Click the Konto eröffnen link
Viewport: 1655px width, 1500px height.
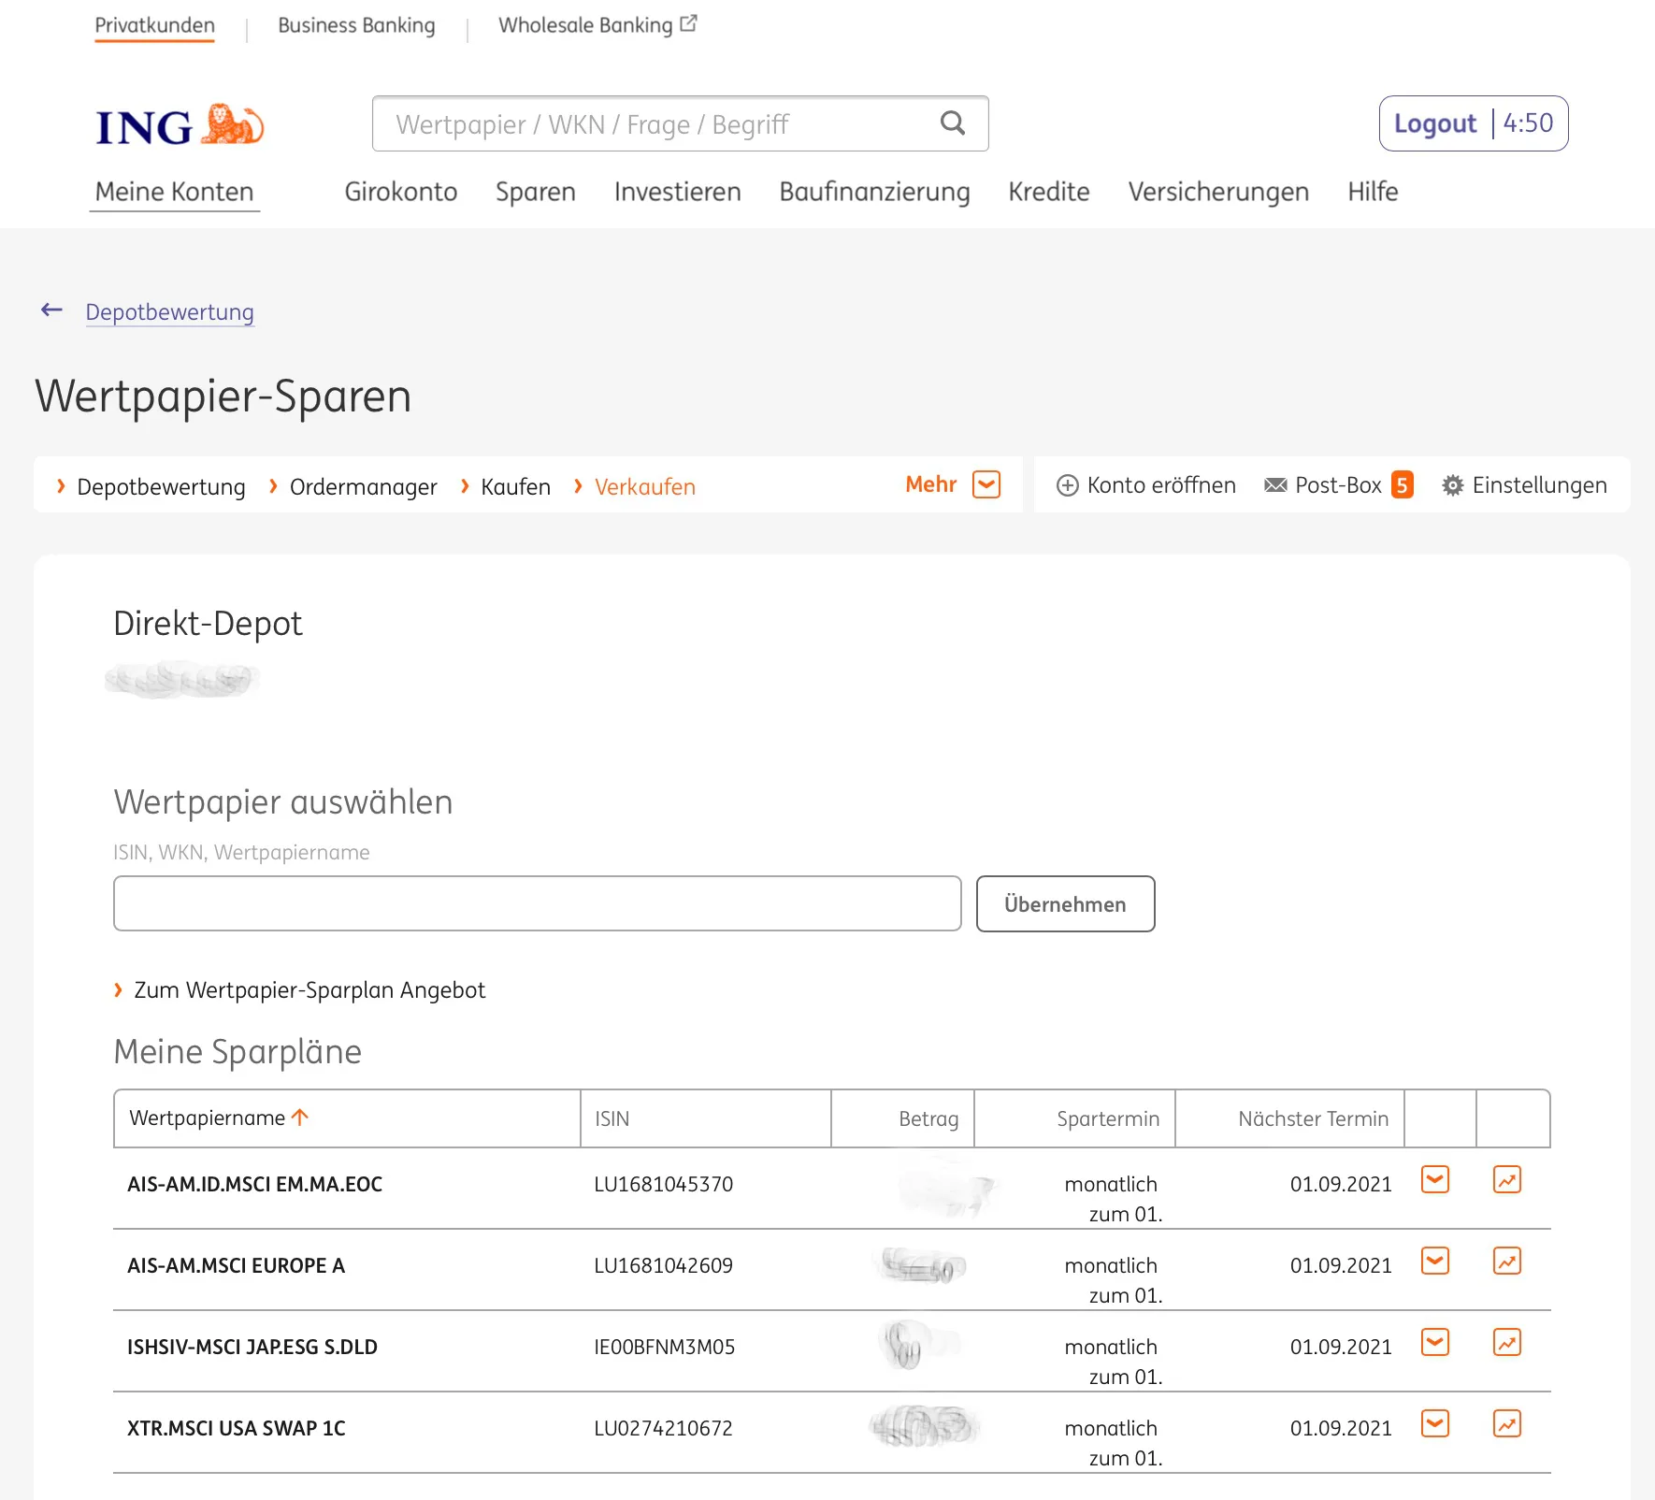click(1161, 485)
